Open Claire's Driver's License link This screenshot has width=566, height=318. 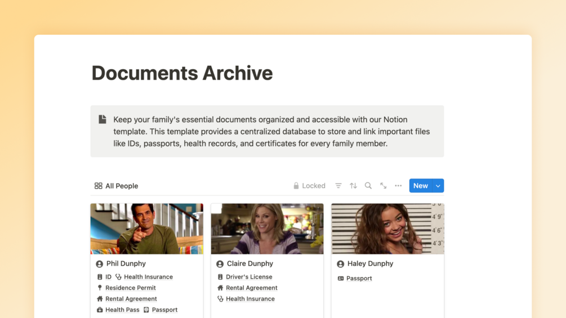pos(249,277)
